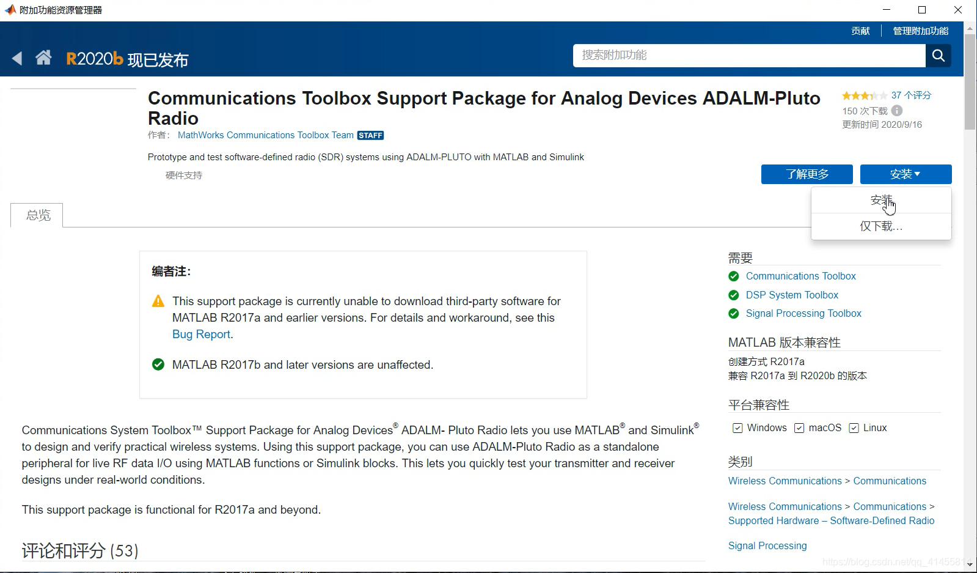The image size is (977, 573).
Task: Open first Communications category link
Action: [890, 481]
